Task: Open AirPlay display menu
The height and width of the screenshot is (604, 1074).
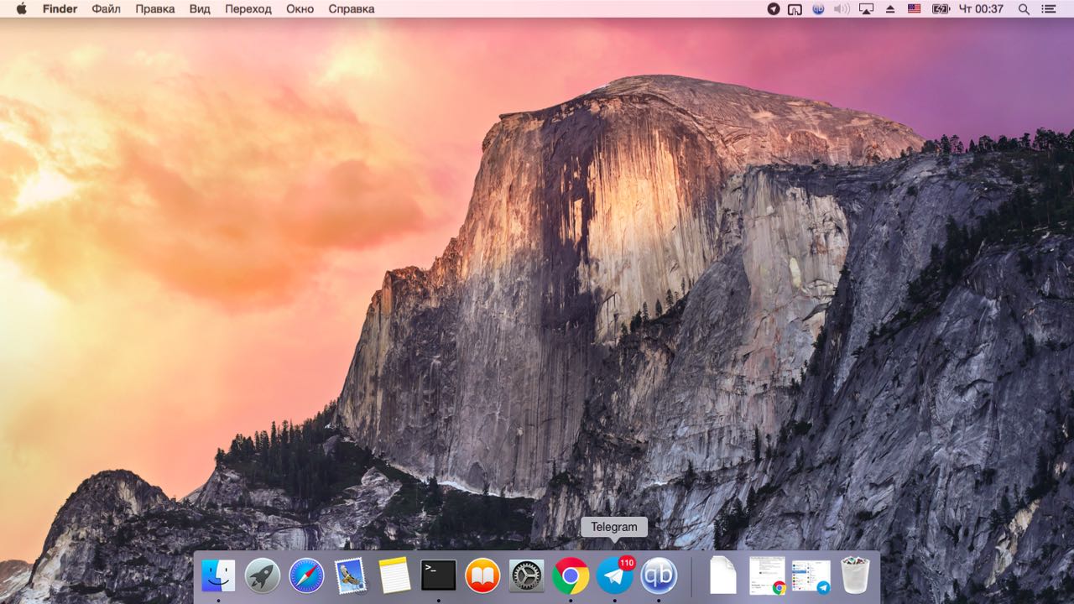Action: pos(866,8)
